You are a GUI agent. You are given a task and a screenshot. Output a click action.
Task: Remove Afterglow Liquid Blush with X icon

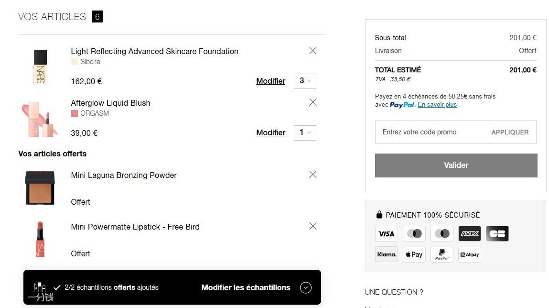point(312,102)
